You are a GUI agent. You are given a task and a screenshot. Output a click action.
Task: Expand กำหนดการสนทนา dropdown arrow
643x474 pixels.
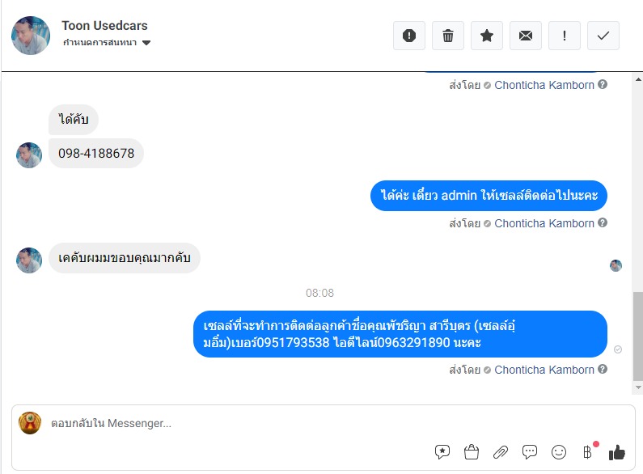point(146,43)
